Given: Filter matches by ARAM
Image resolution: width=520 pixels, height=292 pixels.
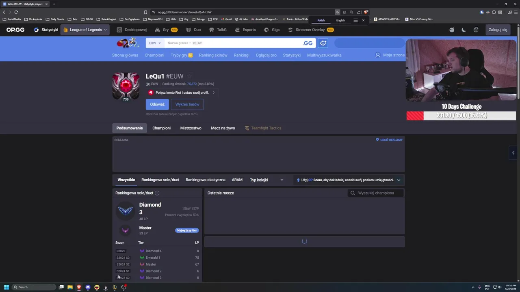Looking at the screenshot, I should [x=237, y=180].
